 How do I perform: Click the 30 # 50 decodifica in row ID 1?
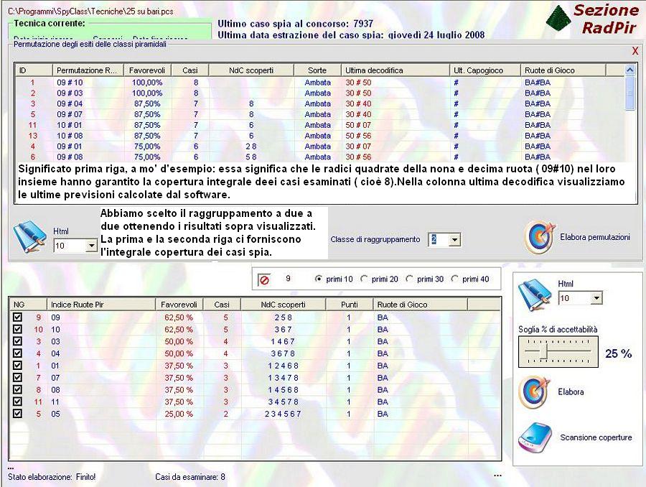pos(358,83)
